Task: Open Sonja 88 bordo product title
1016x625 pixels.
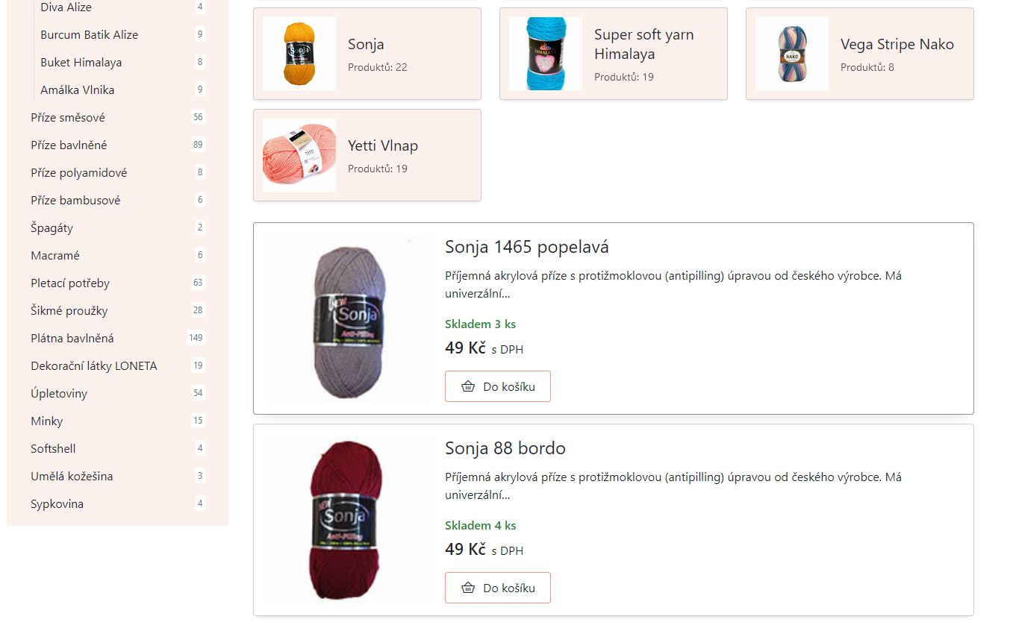Action: pyautogui.click(x=505, y=448)
